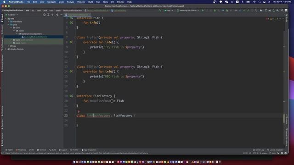294x165 pixels.
Task: Open the Profiler tool window
Action: 74,150
